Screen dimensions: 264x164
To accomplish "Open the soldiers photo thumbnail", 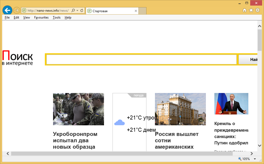I will pos(79,109).
